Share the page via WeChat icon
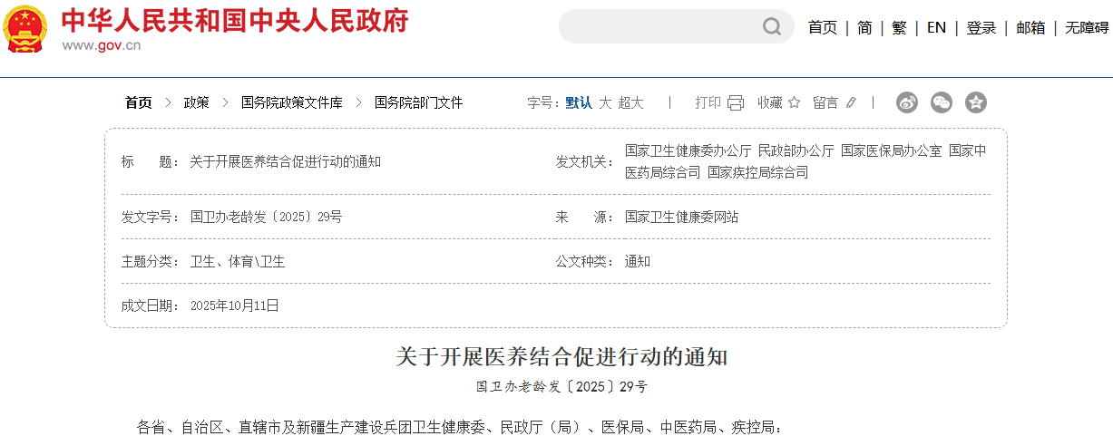This screenshot has height=436, width=1113. [942, 102]
